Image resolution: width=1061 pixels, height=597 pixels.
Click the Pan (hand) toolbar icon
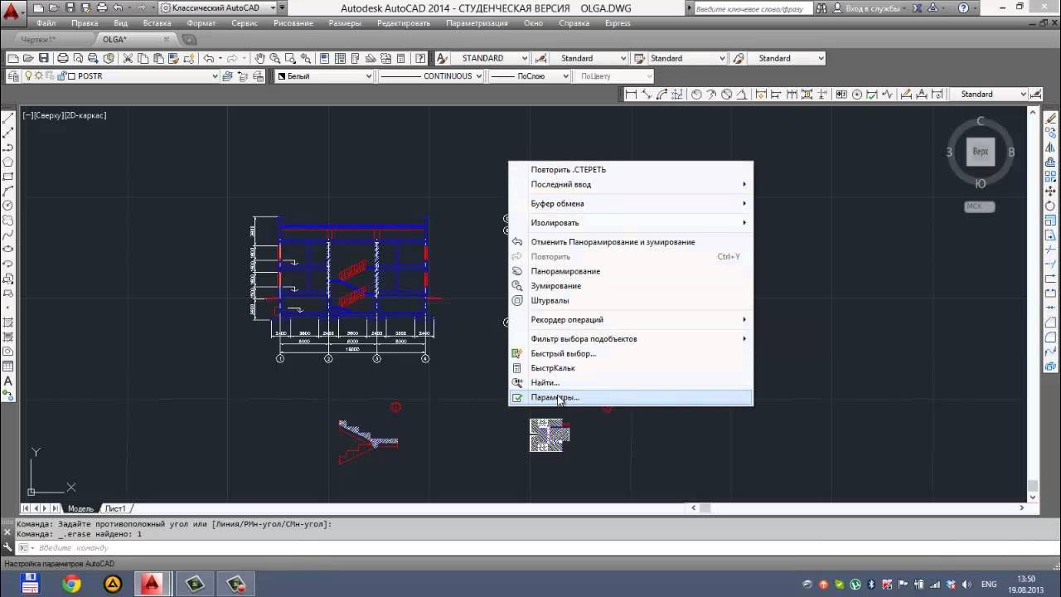[259, 58]
